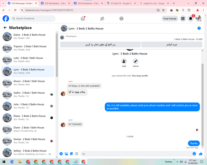
Task: Select Lynn - 3 Beds 2 Baths House chat in list
Action: point(28,71)
